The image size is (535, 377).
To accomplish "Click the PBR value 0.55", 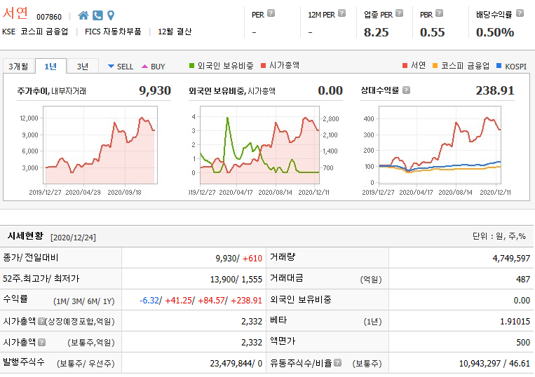I will [433, 32].
